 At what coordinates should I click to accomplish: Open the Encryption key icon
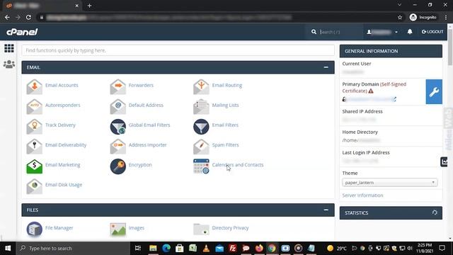point(118,166)
